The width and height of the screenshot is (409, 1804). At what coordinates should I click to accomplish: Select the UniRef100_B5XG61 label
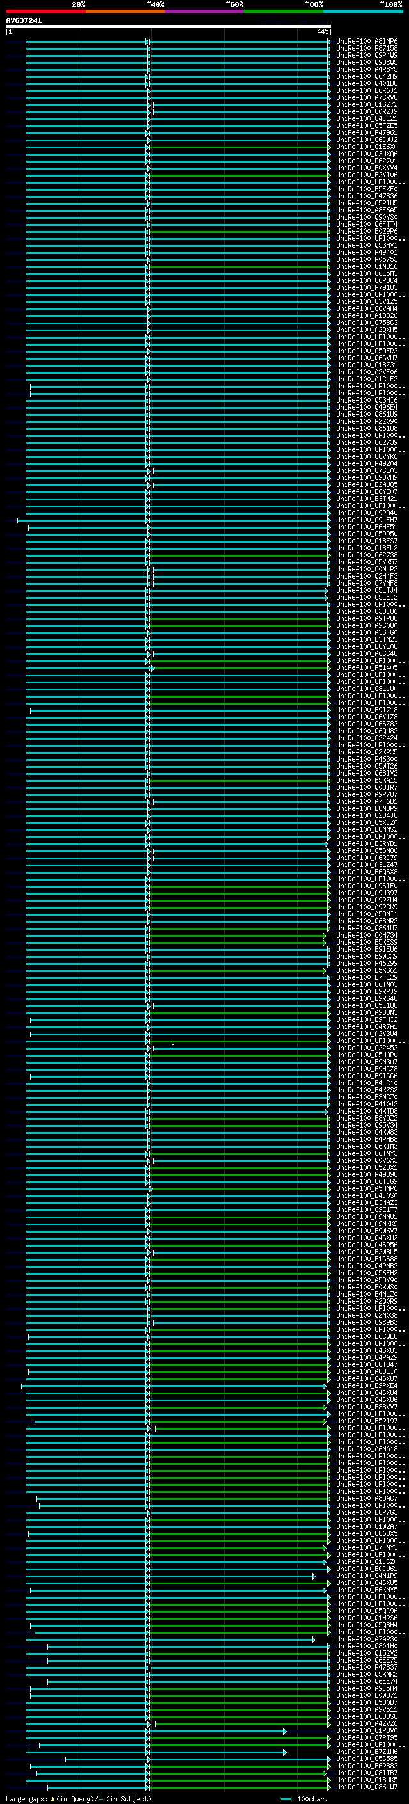(x=366, y=971)
